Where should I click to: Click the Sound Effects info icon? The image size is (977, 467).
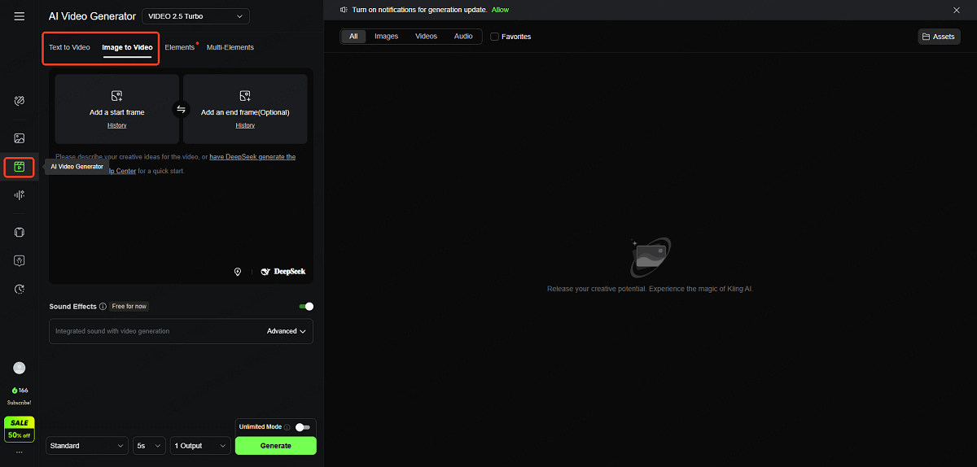pyautogui.click(x=103, y=307)
